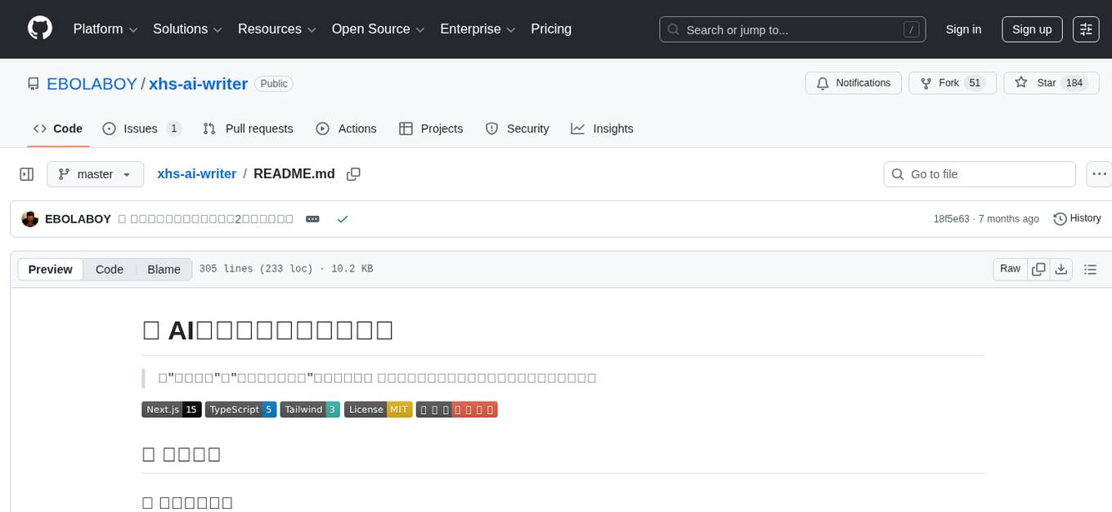Screen dimensions: 1112x512
Task: Switch to the Code view of the README
Action: click(109, 269)
